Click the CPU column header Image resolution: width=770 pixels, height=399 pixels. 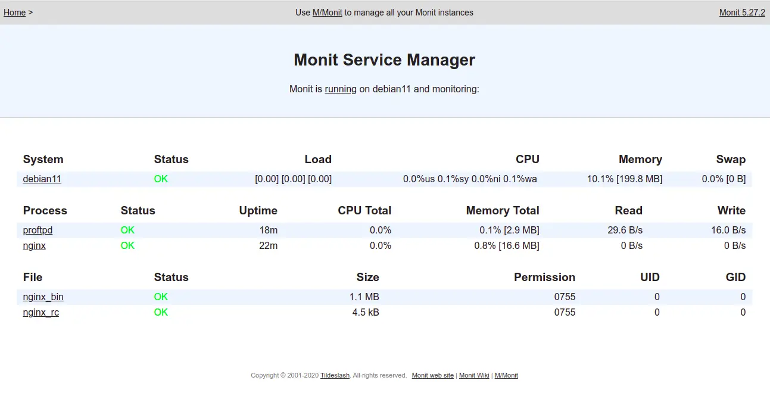coord(528,159)
